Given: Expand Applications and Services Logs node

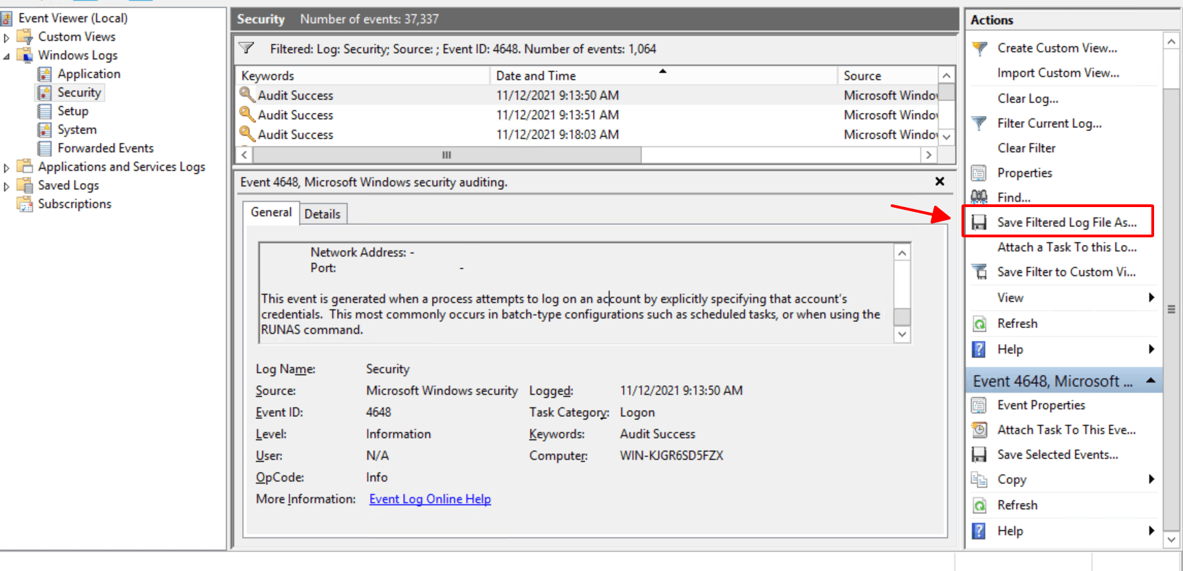Looking at the screenshot, I should coord(7,167).
